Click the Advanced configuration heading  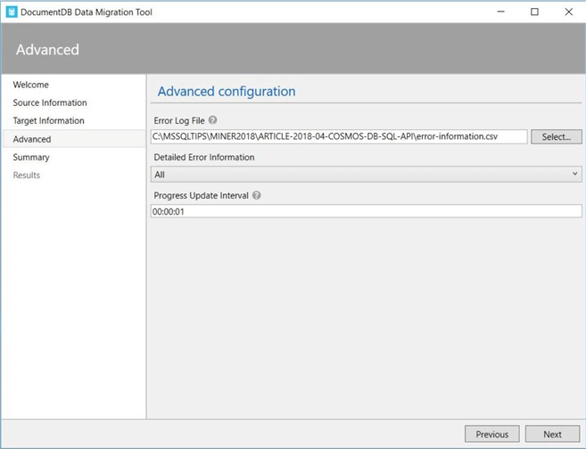[227, 91]
